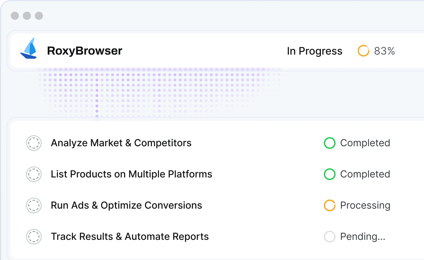Viewport: 424px width, 260px height.
Task: Click orange Processing spinner for Run Ads
Action: coord(329,205)
